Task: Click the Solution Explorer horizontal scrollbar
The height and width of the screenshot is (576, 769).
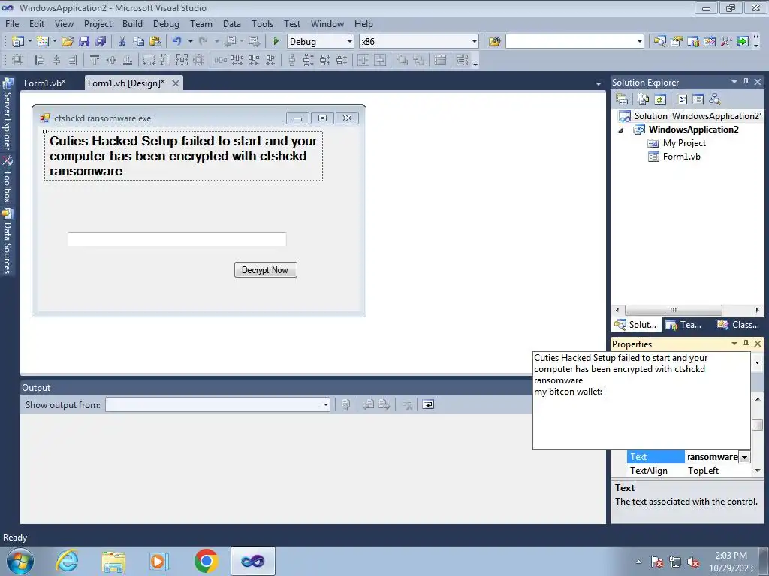Action: pos(674,310)
